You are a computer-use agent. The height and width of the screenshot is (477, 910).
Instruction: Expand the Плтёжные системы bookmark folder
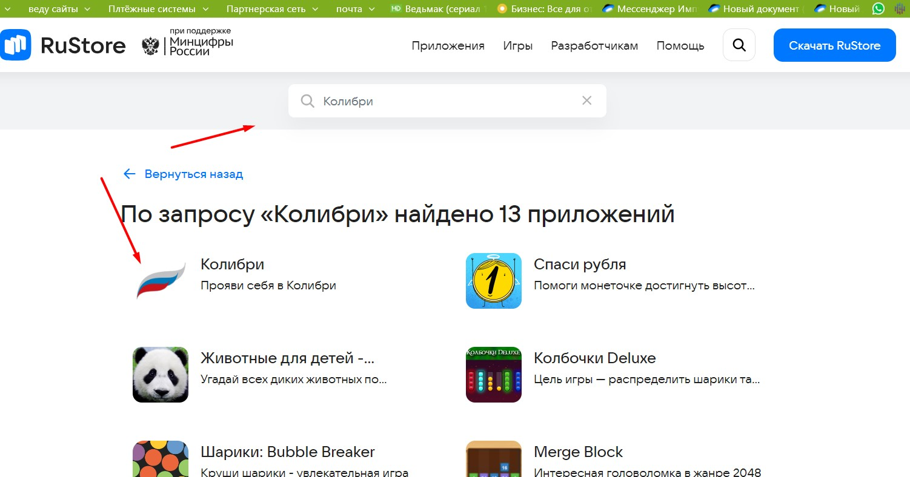[159, 8]
